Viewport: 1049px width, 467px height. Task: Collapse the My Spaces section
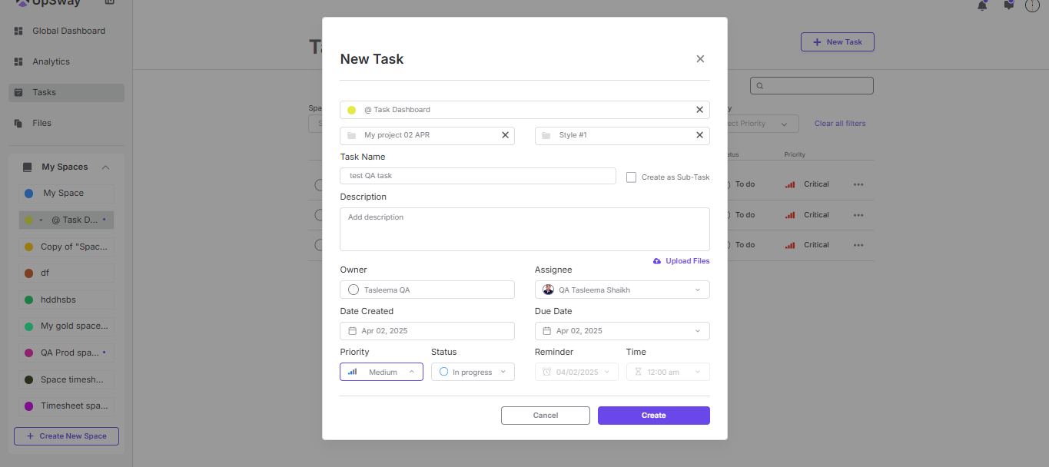(106, 167)
